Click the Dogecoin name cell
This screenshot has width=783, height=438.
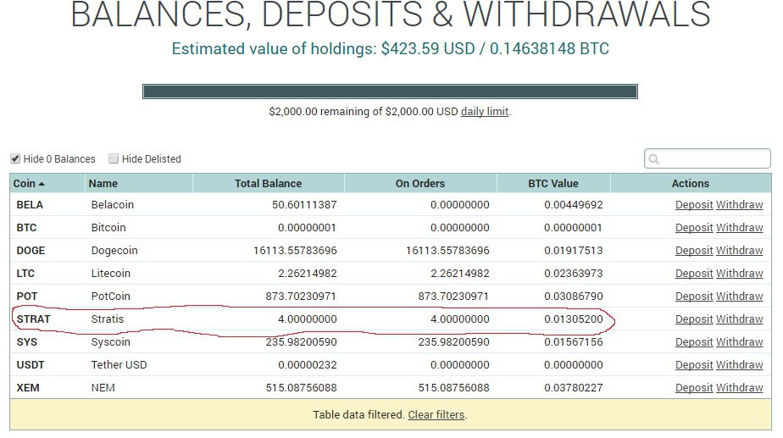pyautogui.click(x=114, y=251)
